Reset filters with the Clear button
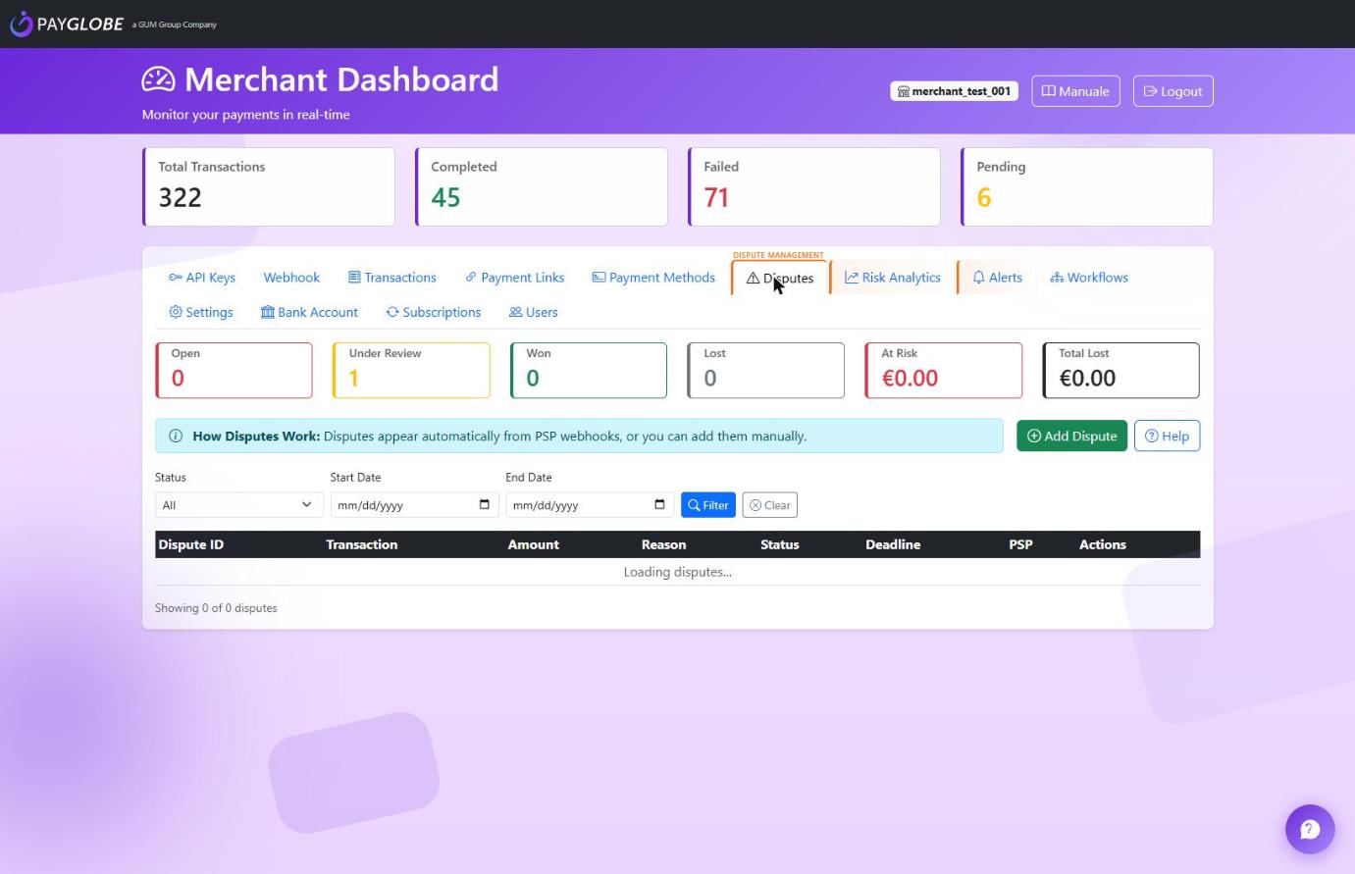 [770, 505]
